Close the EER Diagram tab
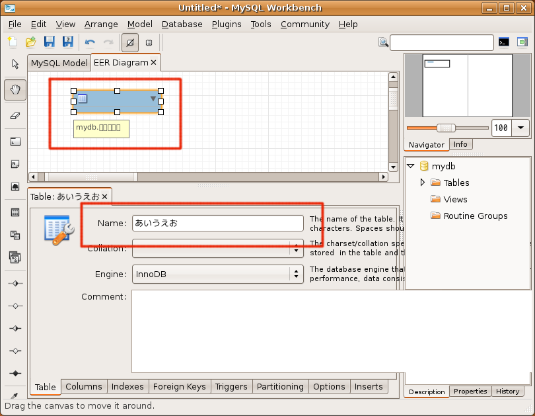 (x=154, y=62)
